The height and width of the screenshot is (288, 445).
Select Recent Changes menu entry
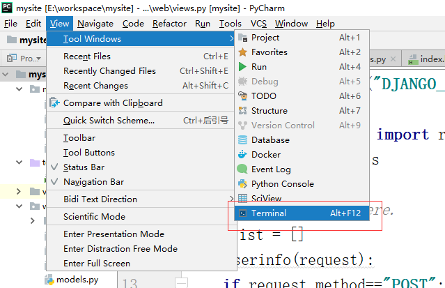click(141, 86)
